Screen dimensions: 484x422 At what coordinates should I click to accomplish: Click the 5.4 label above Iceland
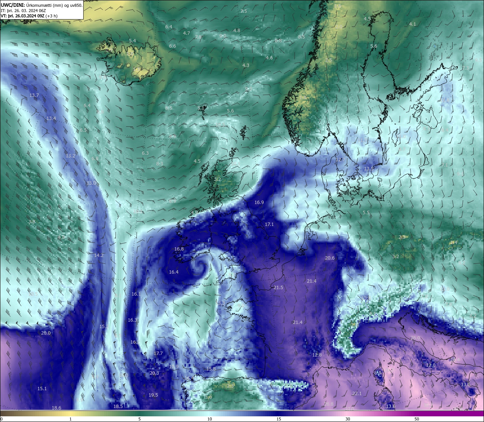[x=132, y=41]
